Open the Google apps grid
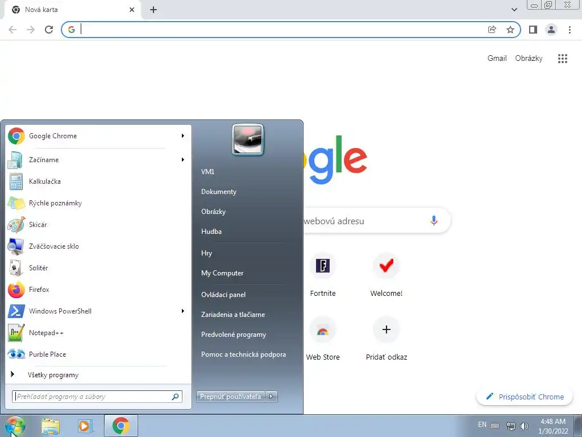This screenshot has height=437, width=582. pyautogui.click(x=563, y=59)
